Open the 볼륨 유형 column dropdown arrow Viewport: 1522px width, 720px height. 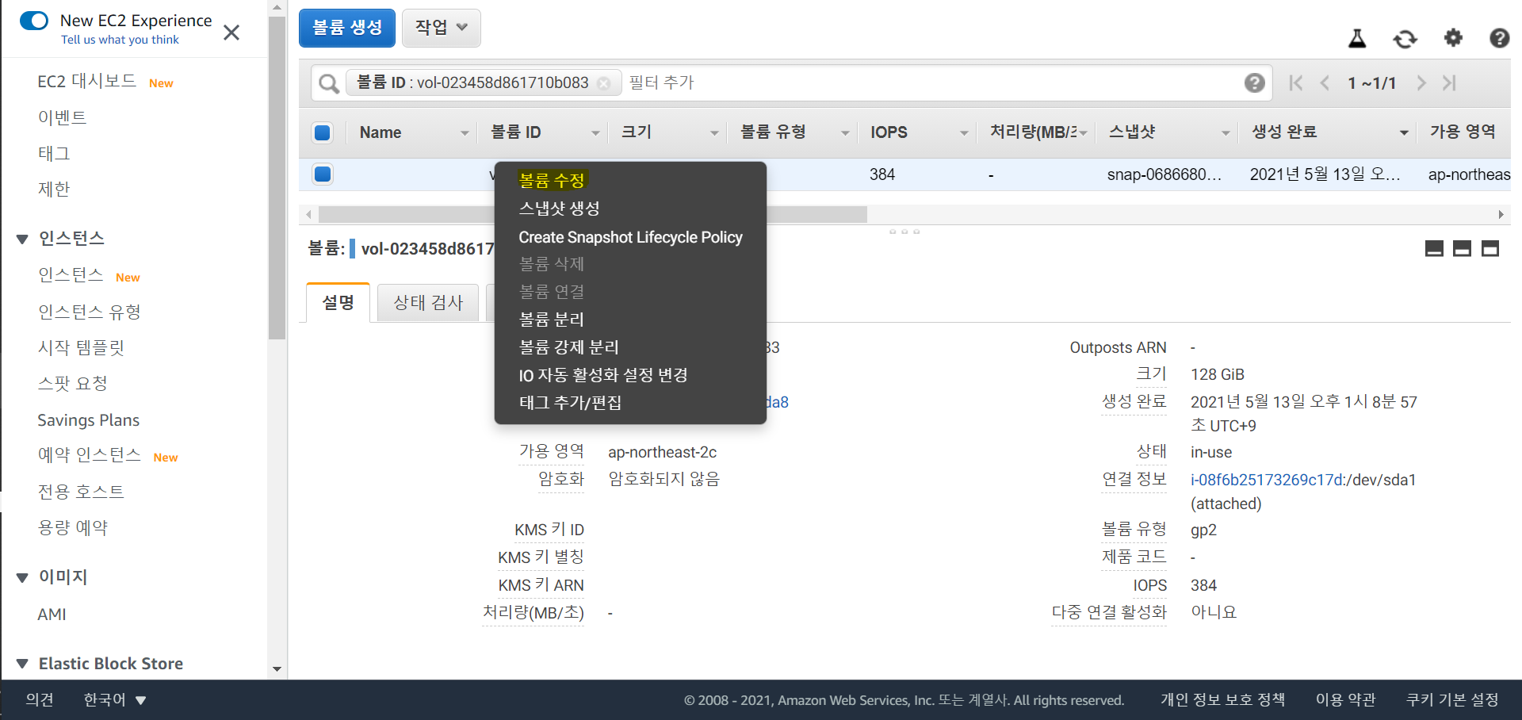click(x=845, y=133)
